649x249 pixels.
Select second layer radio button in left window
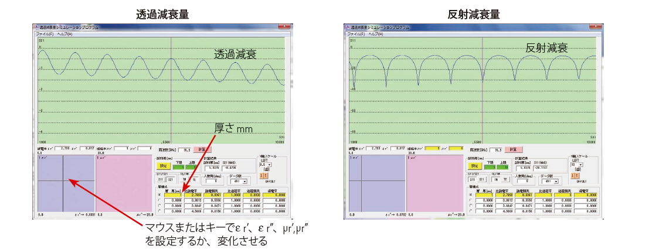[158, 200]
